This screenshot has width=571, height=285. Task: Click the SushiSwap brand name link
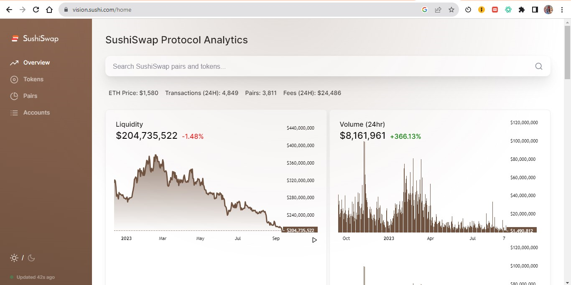[41, 39]
